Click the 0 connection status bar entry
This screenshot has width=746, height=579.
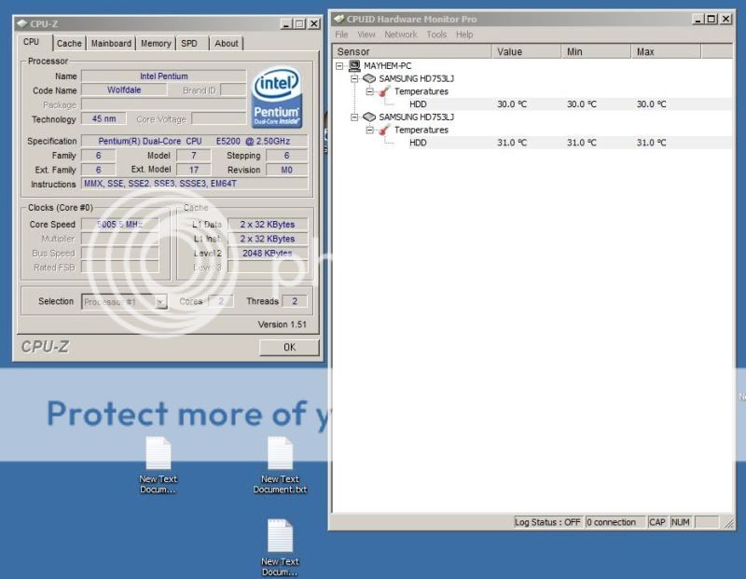tap(615, 522)
